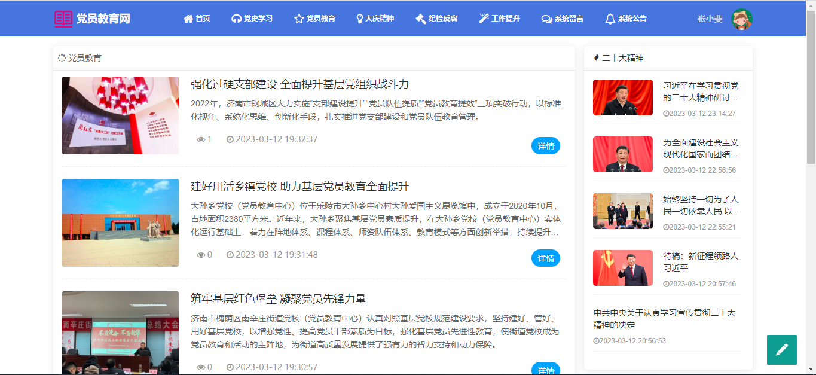The width and height of the screenshot is (816, 375).
Task: Open sidebar article 习近平在学习贯彻党的二十大精神研讨
Action: (x=701, y=92)
